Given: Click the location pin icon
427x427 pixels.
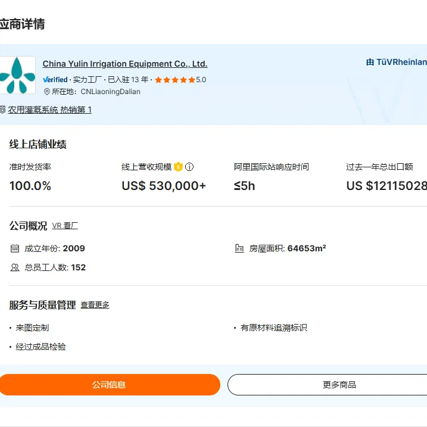Looking at the screenshot, I should tap(47, 92).
